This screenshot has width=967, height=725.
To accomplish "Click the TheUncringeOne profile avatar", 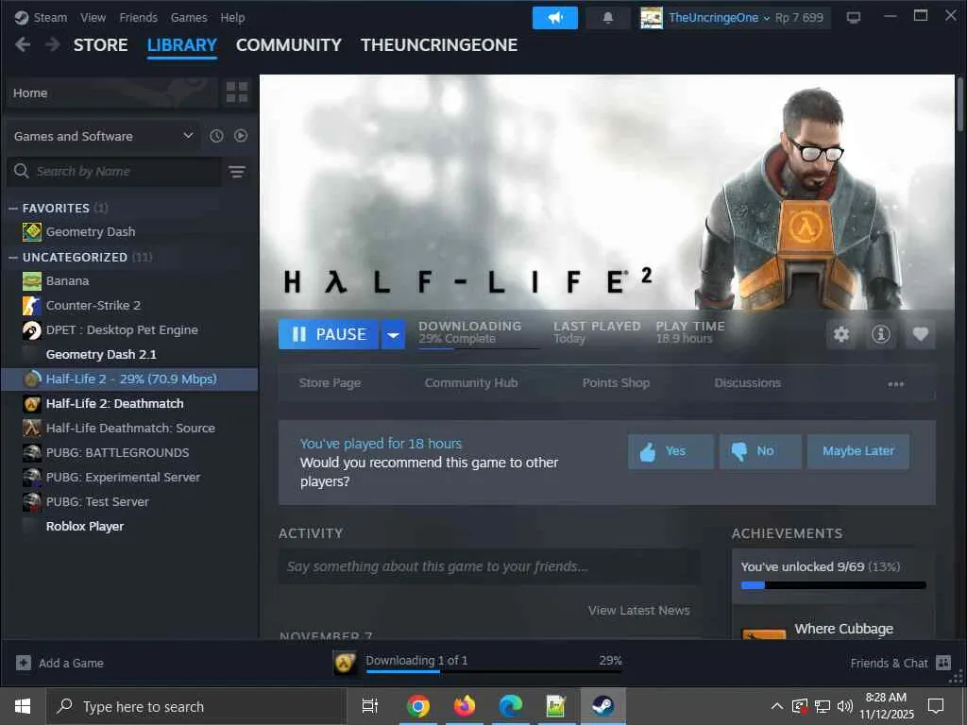I will tap(652, 18).
